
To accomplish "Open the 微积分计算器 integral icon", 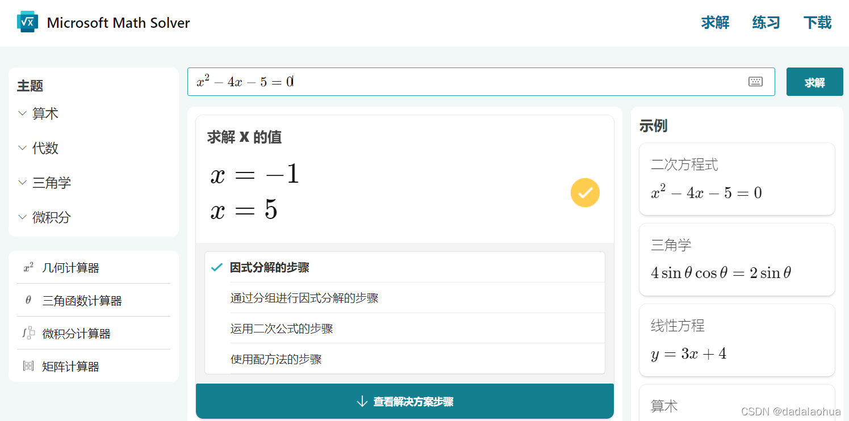I will (x=28, y=333).
